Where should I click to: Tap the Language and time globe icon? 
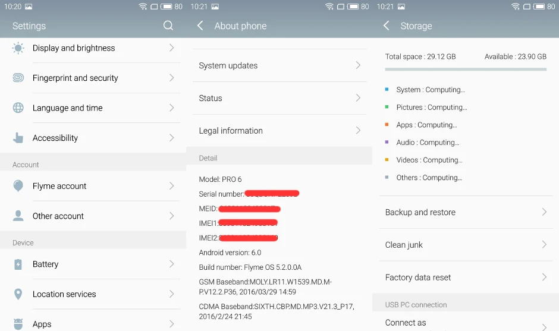tap(18, 108)
